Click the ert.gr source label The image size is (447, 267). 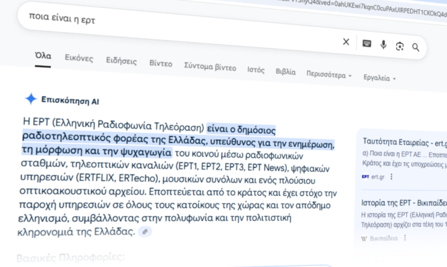coord(378,177)
